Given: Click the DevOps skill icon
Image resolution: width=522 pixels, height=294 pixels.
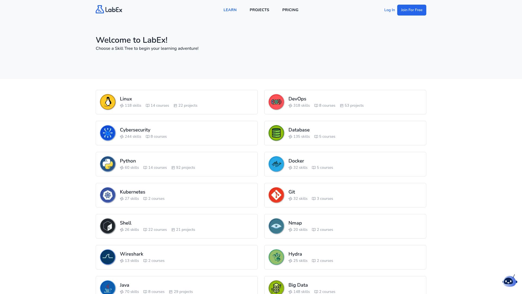Looking at the screenshot, I should click(x=276, y=102).
